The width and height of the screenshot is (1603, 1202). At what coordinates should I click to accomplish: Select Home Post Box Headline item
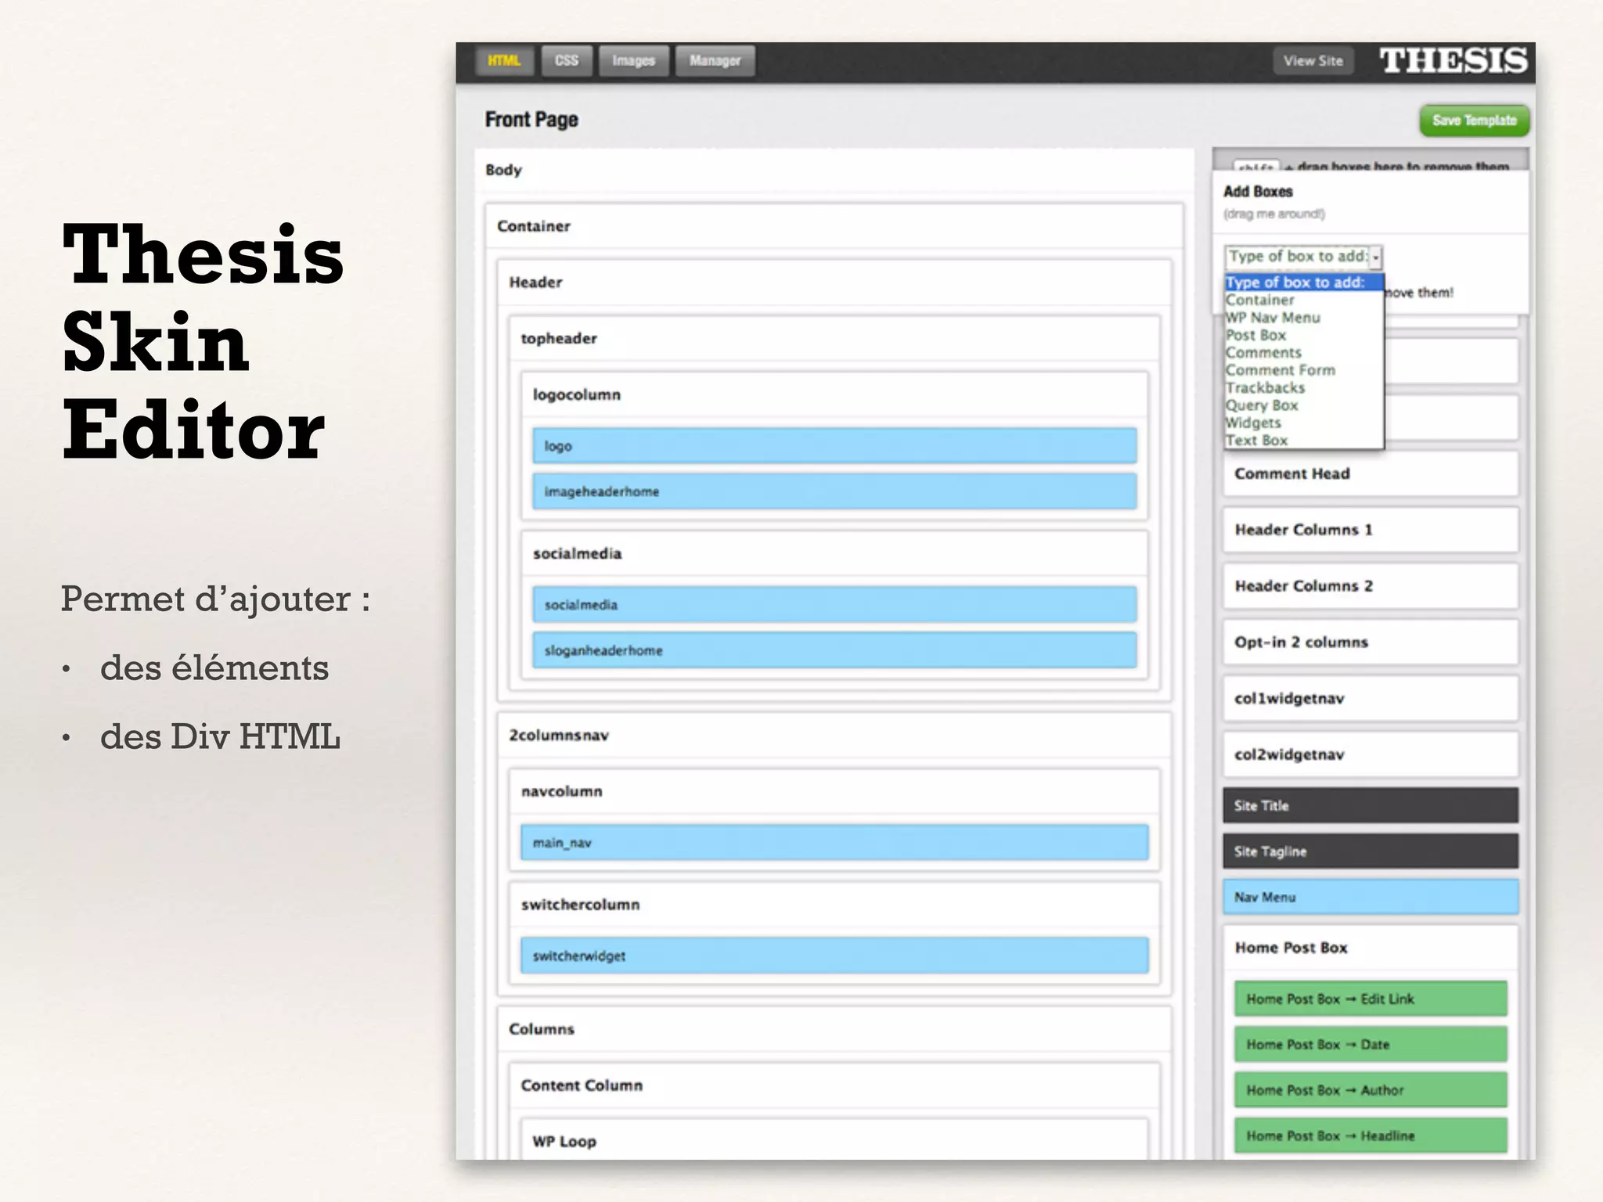tap(1371, 1135)
